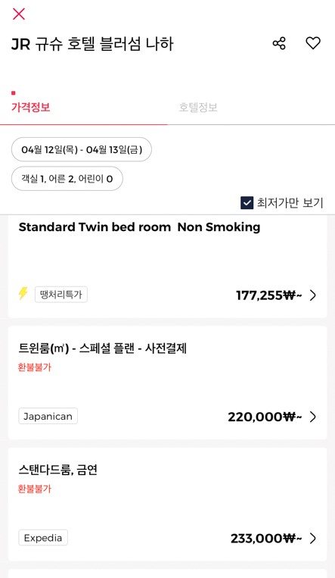This screenshot has height=578, width=335.
Task: Open the arrow beside the 233,000₩ price
Action: (x=313, y=538)
